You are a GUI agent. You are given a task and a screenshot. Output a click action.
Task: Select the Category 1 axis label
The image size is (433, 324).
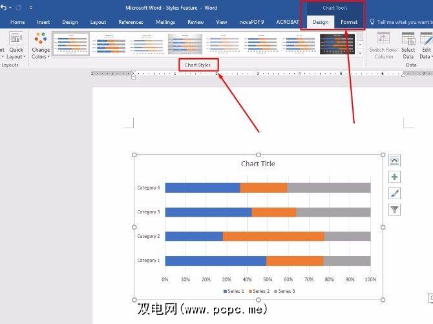[149, 261]
